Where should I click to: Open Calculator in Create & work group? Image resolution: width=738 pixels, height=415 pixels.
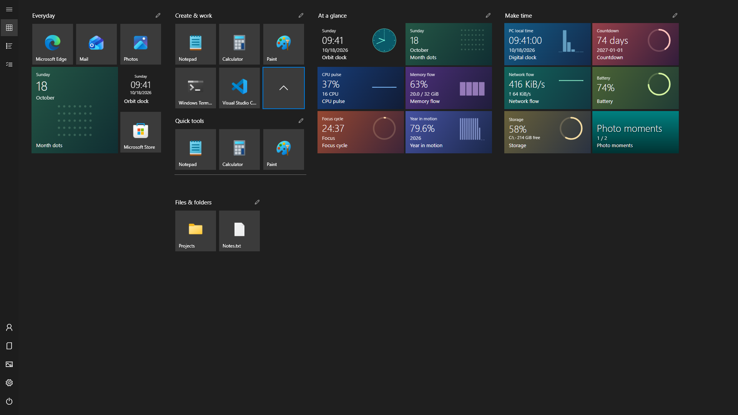point(239,44)
